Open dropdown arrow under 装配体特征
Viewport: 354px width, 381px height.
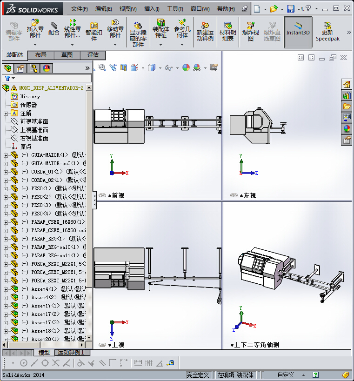point(160,45)
